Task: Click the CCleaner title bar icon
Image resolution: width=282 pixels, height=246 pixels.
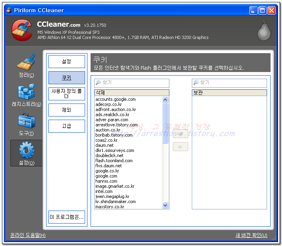Action: [x=9, y=10]
